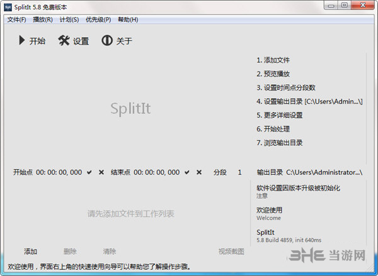Screen dimensions: 378x276
Task: Open the 播放(R) menu
Action: 43,19
